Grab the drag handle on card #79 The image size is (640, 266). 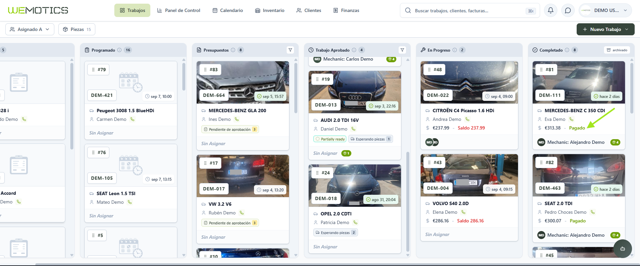(93, 70)
